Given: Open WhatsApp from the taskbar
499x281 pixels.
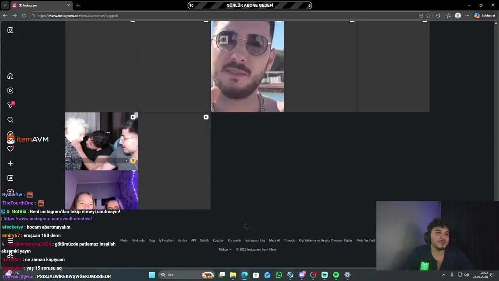Looking at the screenshot, I should [x=279, y=275].
